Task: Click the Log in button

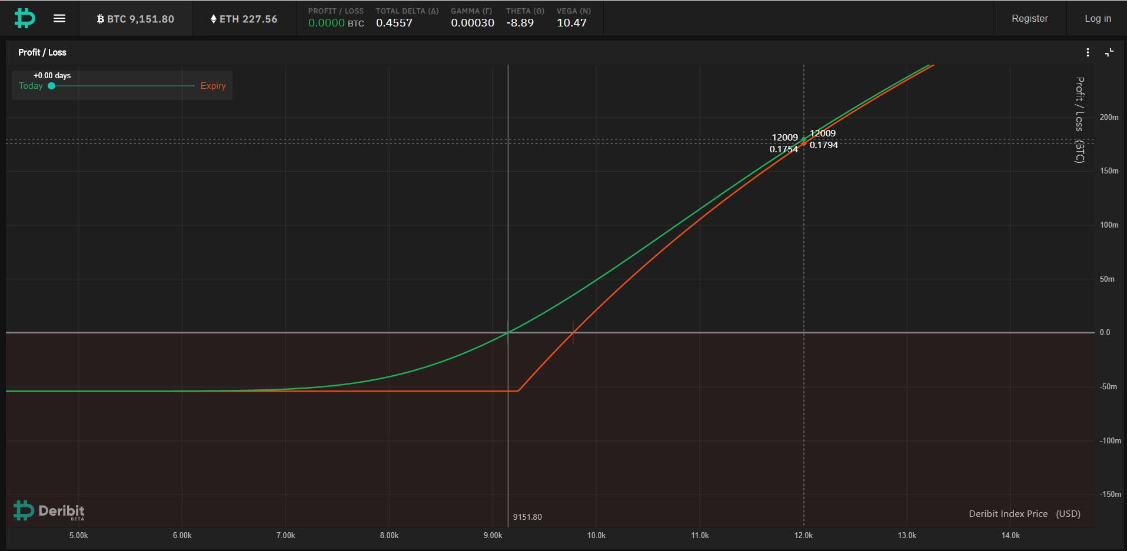Action: pos(1098,18)
